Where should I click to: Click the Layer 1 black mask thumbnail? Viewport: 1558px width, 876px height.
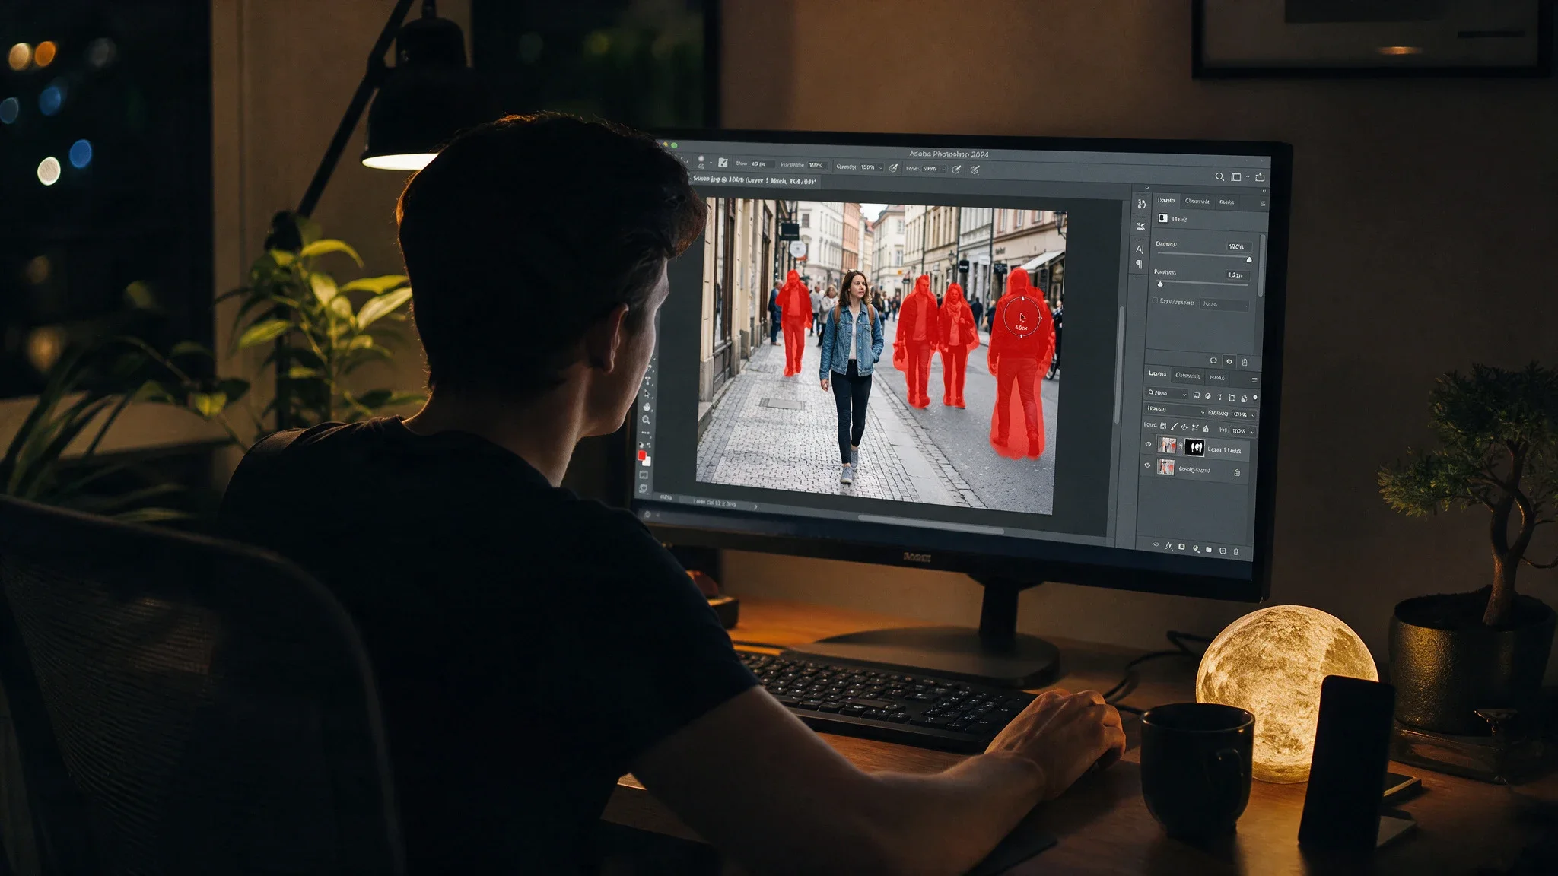(x=1194, y=447)
